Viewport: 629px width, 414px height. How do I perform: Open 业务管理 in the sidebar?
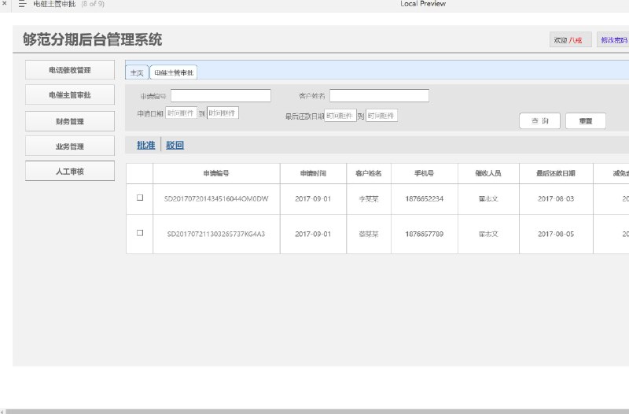click(70, 146)
